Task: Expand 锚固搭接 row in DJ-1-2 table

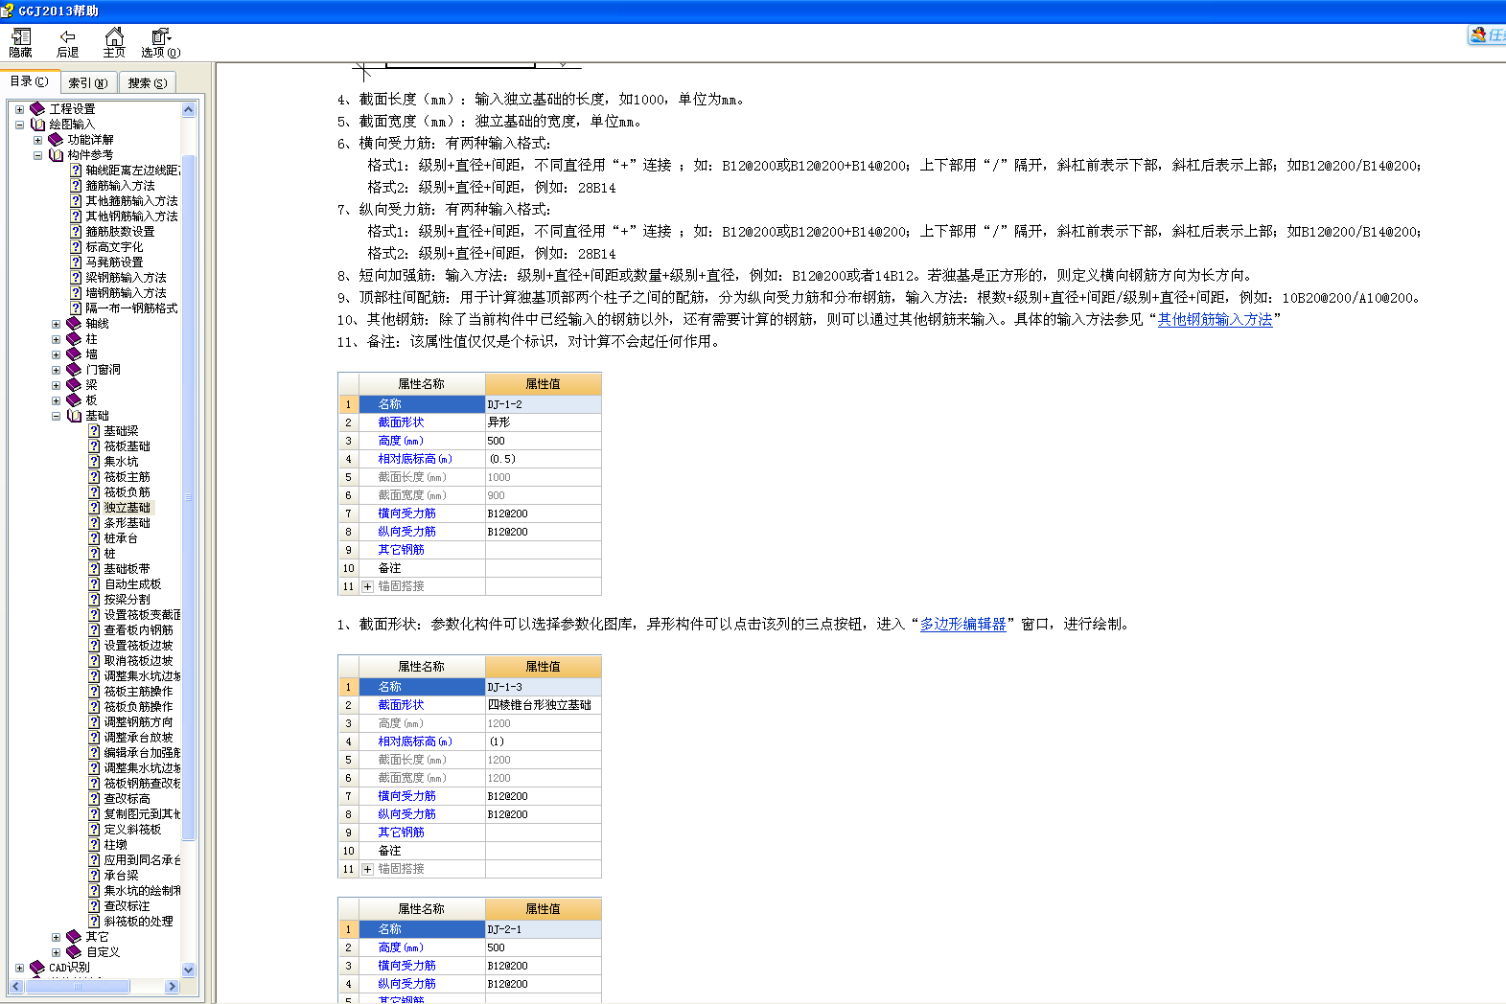Action: [x=367, y=586]
